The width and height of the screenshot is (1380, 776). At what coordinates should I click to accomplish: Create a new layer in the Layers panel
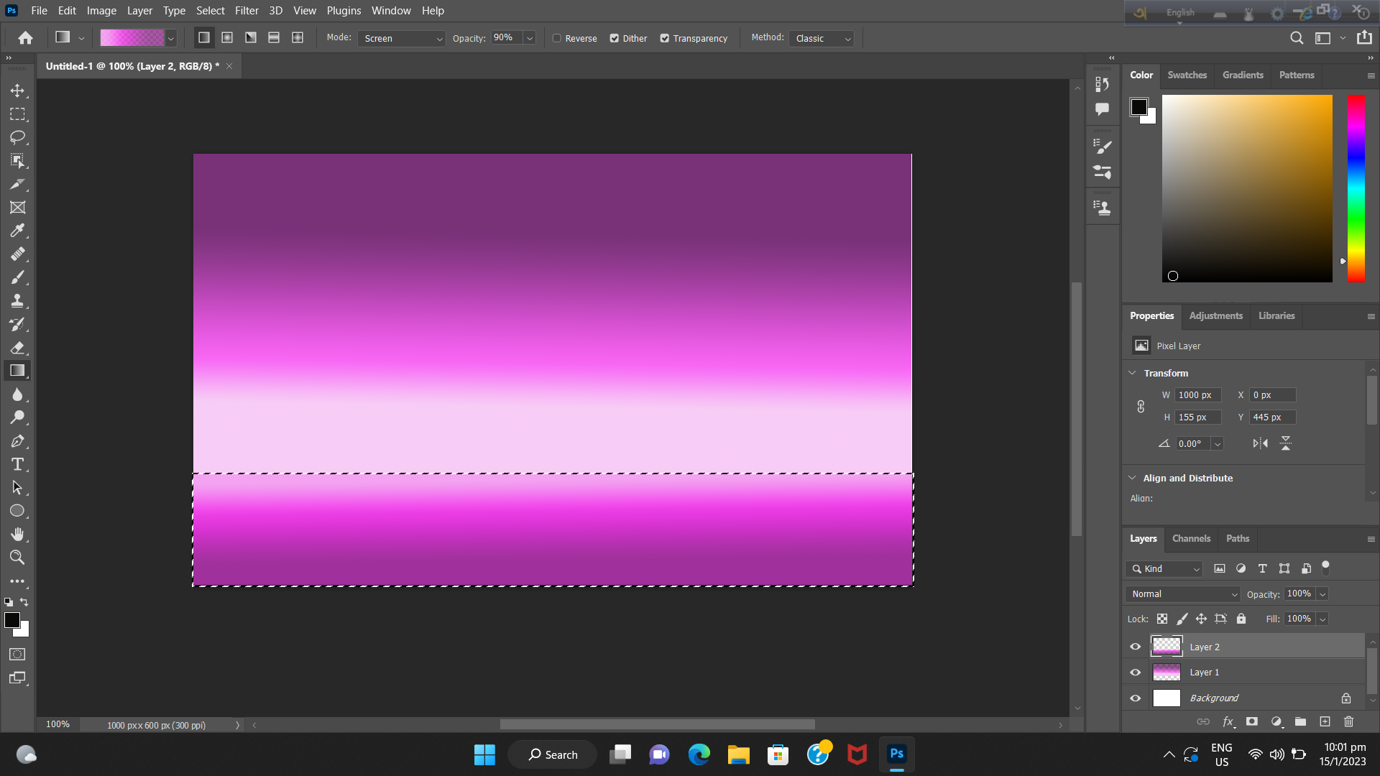click(1325, 721)
